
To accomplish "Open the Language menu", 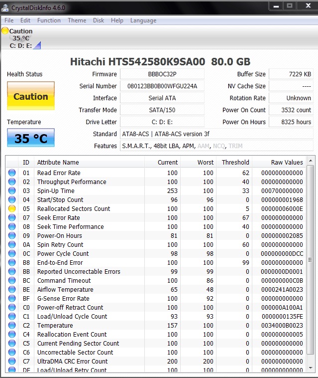I will [x=143, y=20].
